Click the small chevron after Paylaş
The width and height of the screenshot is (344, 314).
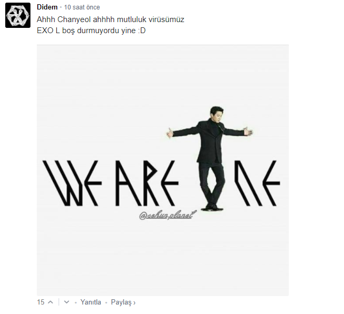click(x=134, y=303)
